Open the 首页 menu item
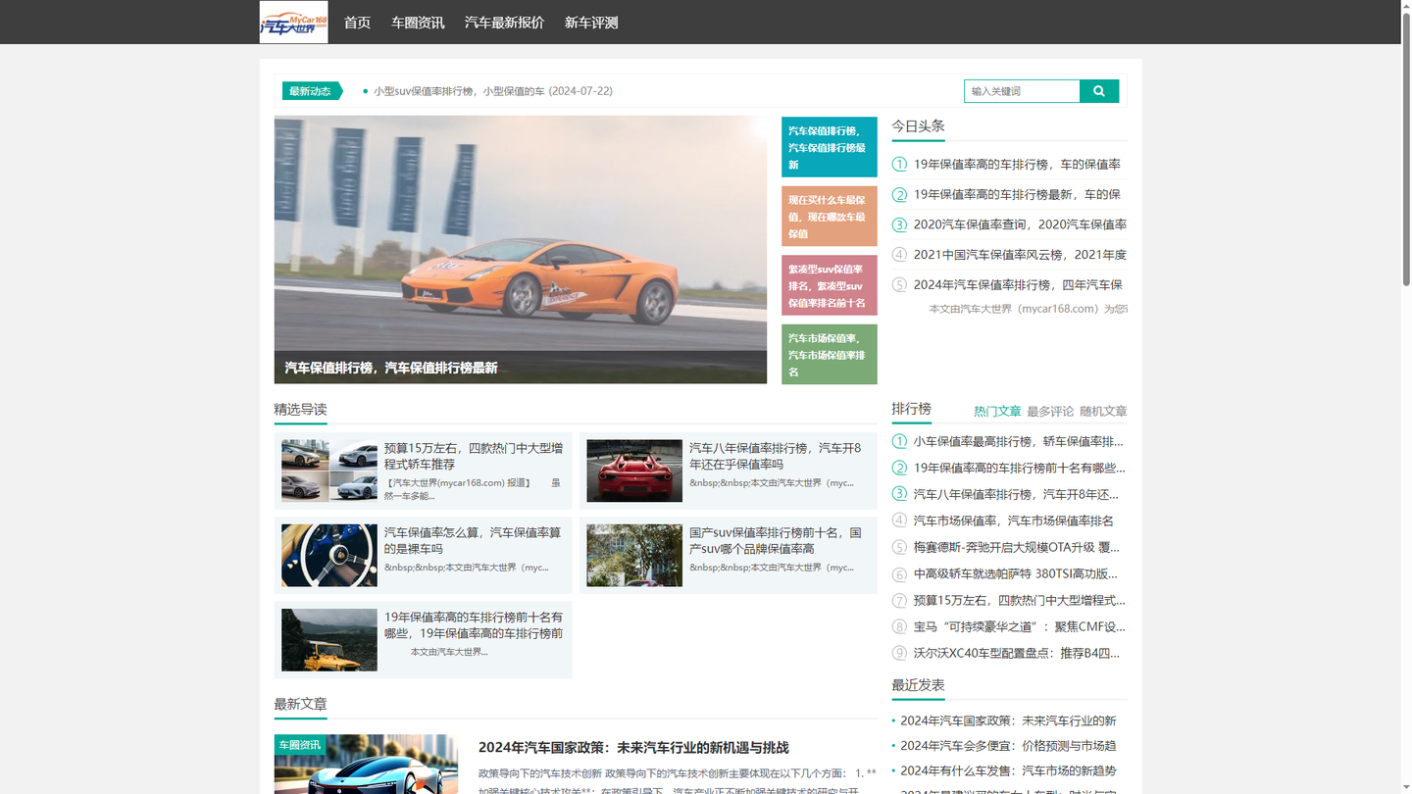Screen dimensions: 1412x794 [x=357, y=23]
